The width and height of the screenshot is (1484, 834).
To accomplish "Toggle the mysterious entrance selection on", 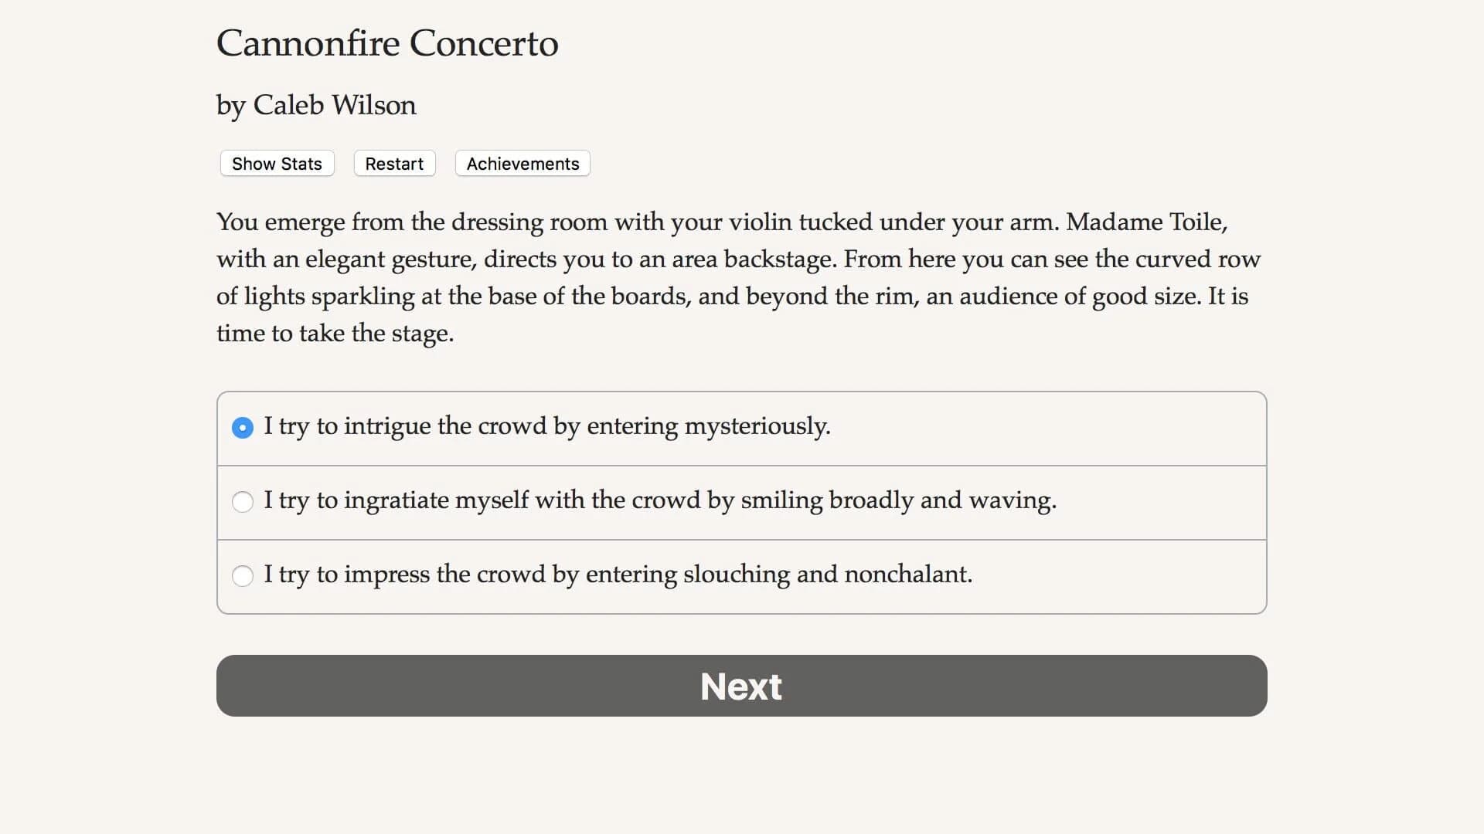I will coord(243,427).
